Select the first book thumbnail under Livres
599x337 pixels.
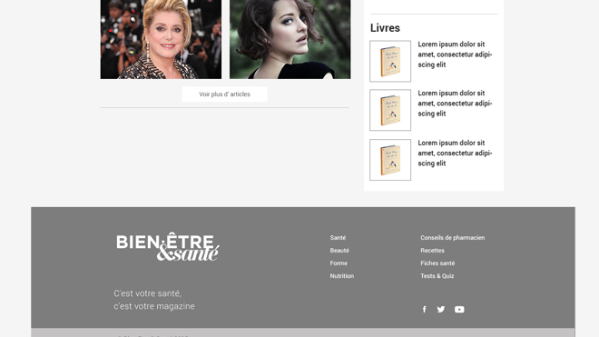[390, 61]
